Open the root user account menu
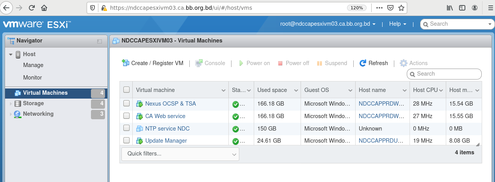The image size is (495, 182). pyautogui.click(x=328, y=24)
